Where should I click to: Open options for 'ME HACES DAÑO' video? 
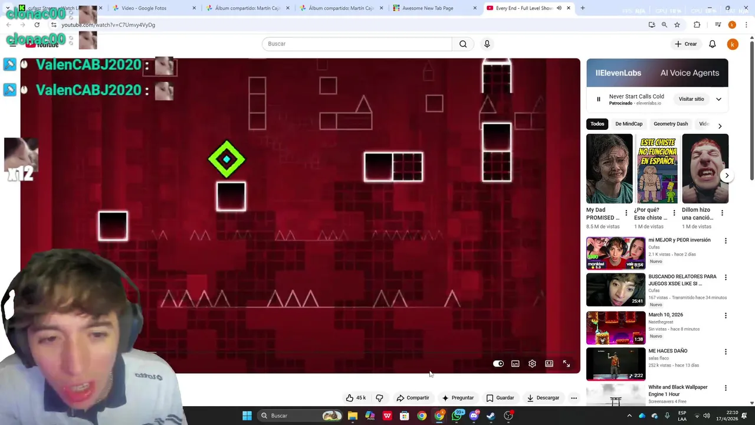tap(726, 352)
